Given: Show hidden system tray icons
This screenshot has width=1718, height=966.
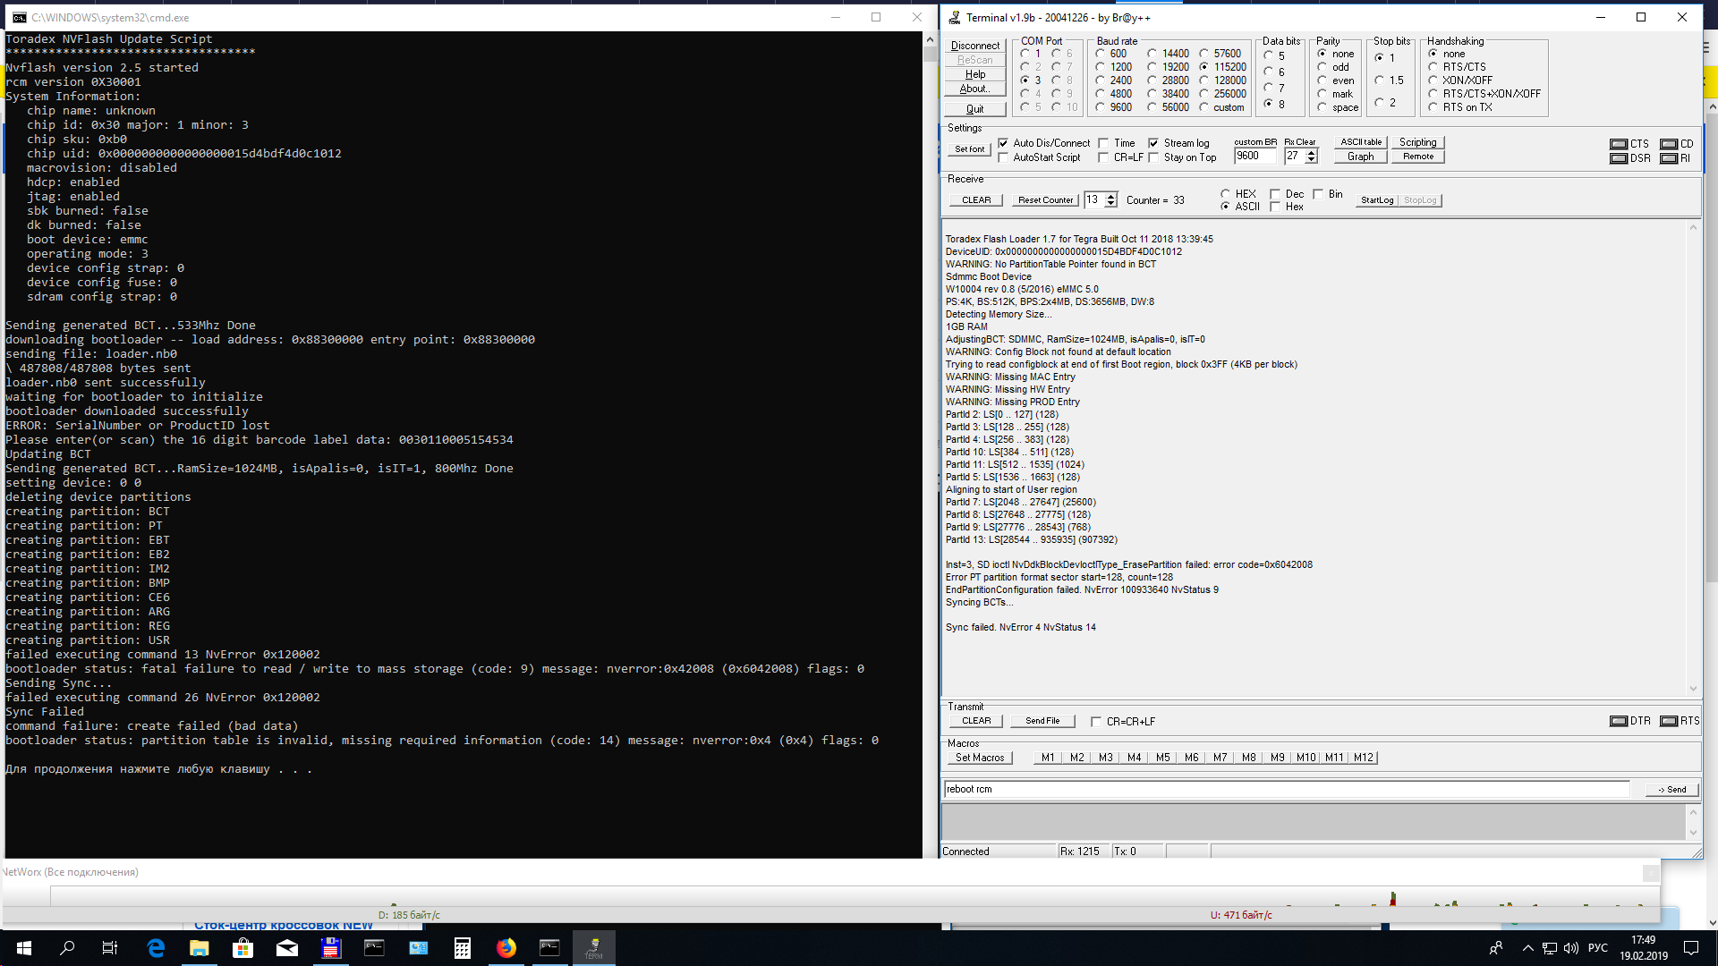Looking at the screenshot, I should [1527, 948].
